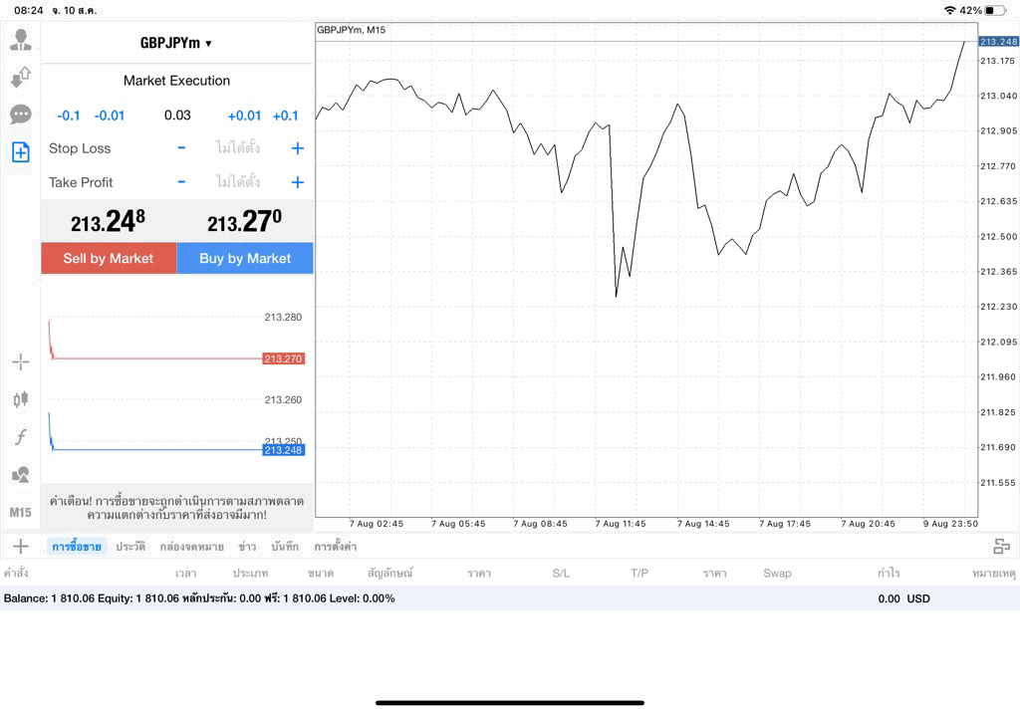Toggle the toolbox layout icon at right

click(1002, 546)
